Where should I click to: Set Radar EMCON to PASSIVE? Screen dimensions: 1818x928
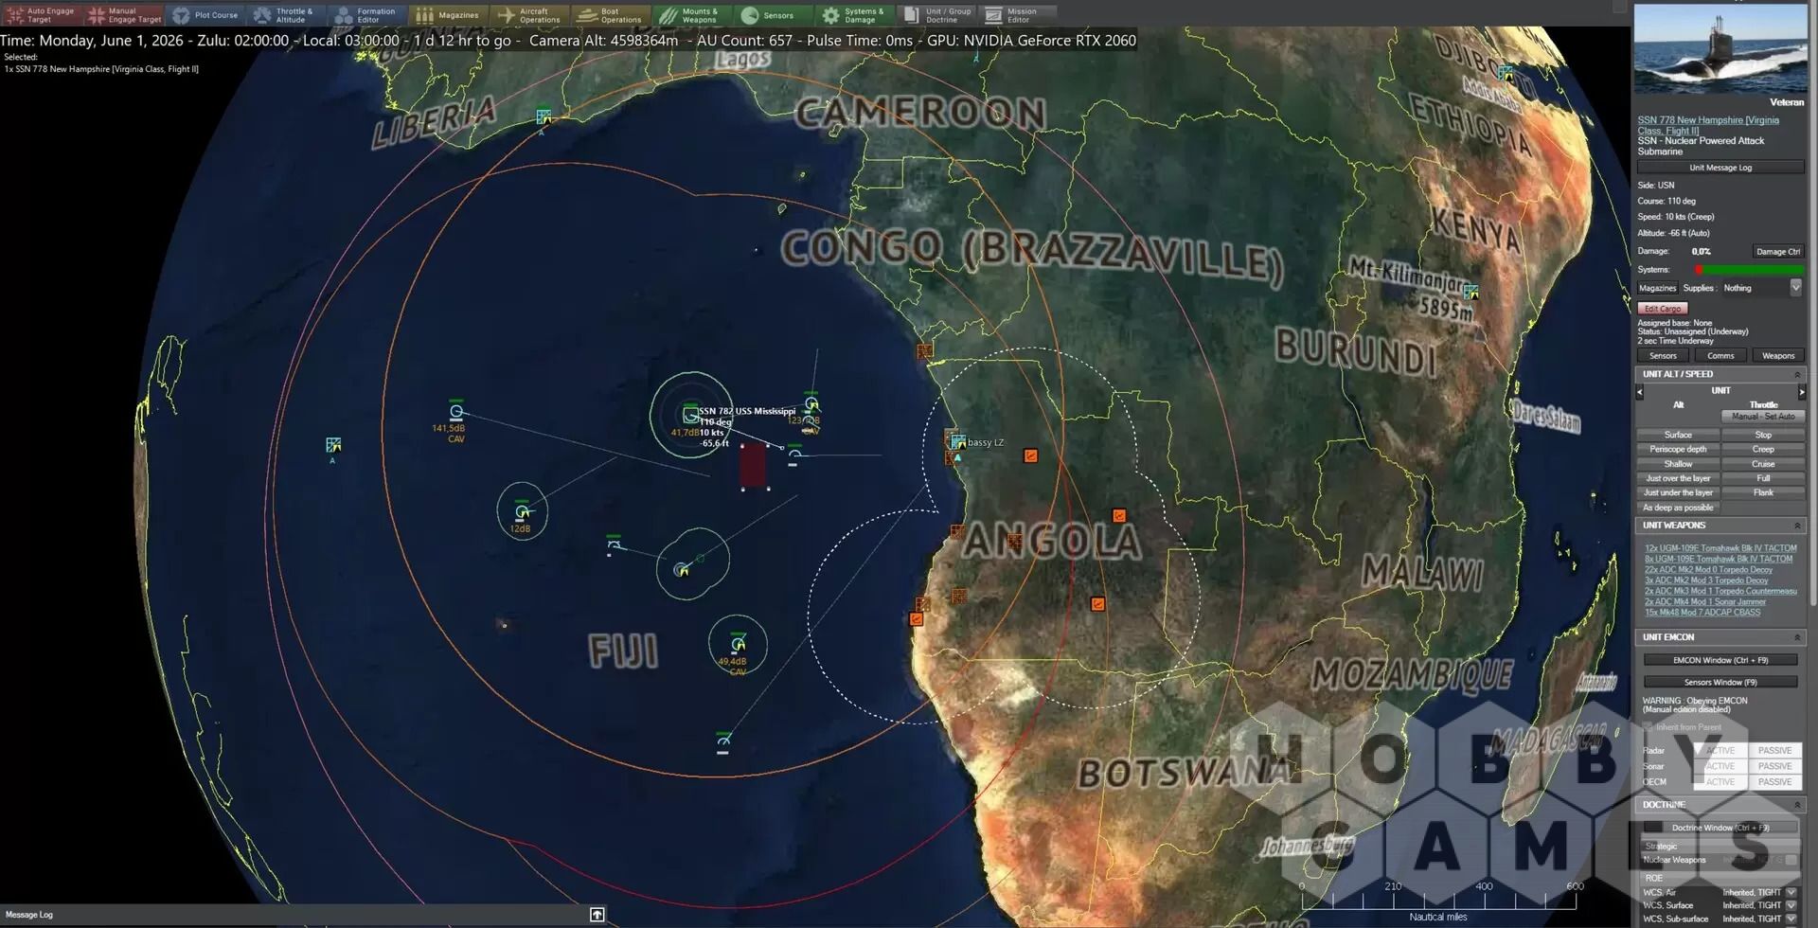click(1774, 750)
